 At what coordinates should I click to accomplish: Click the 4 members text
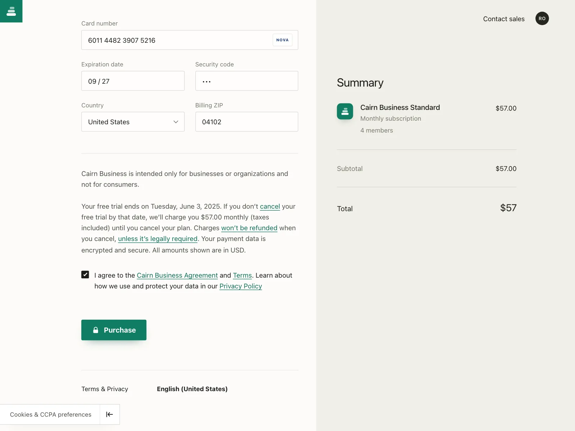click(377, 130)
